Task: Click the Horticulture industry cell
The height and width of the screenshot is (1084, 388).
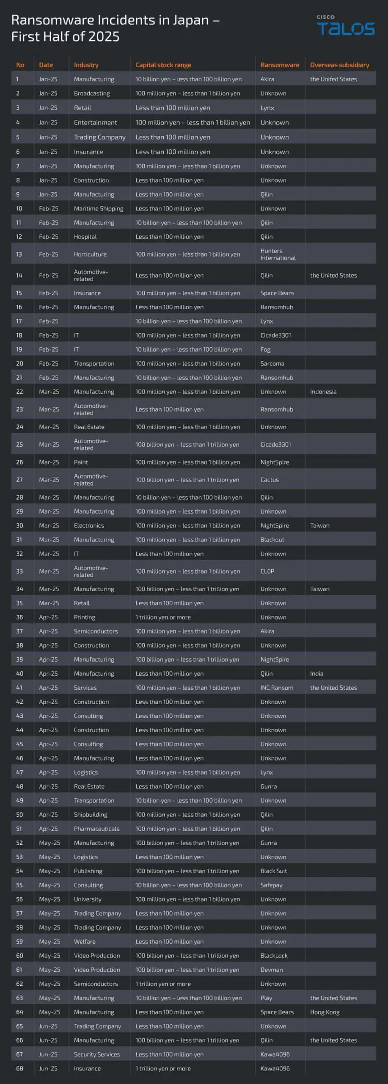Action: coord(90,254)
